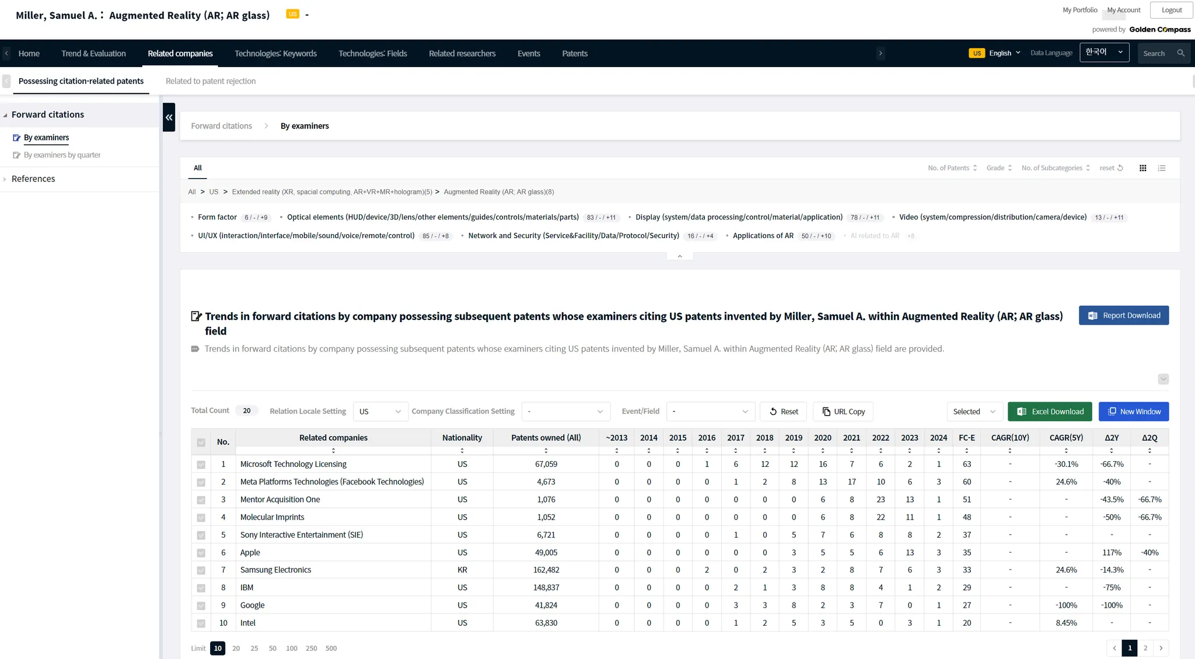Toggle checkbox for Apple row
Screen dimensions: 1195x659
(x=201, y=553)
